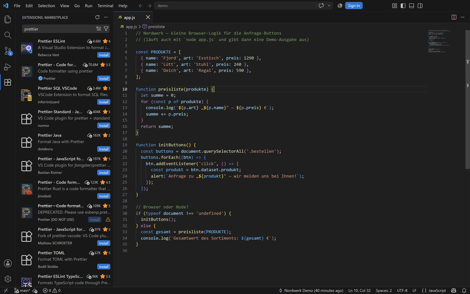The image size is (470, 294).
Task: Open remote window indicator in status bar
Action: pos(6,290)
